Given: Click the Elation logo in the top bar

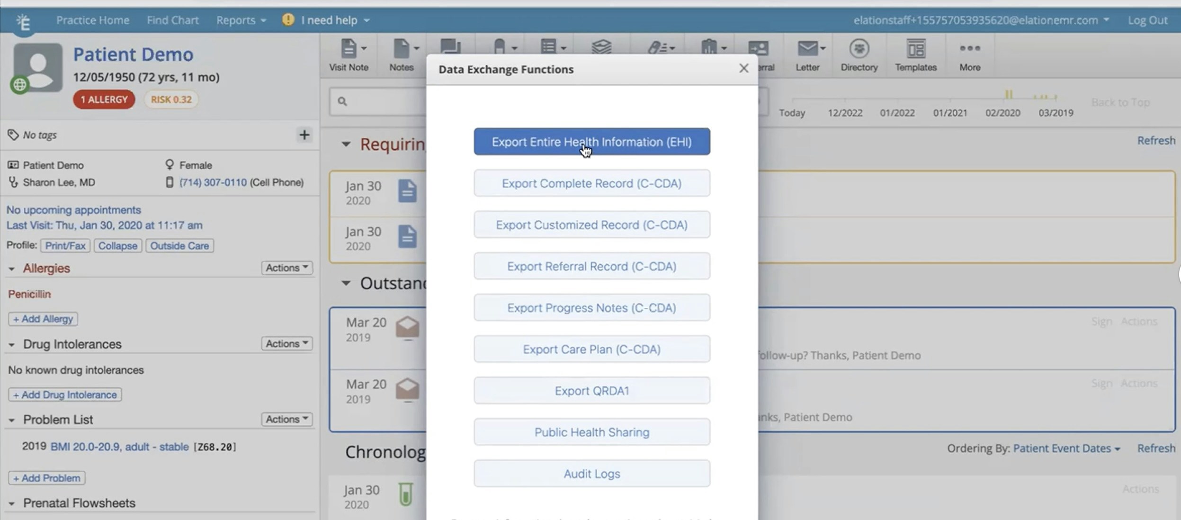Looking at the screenshot, I should click(x=25, y=20).
